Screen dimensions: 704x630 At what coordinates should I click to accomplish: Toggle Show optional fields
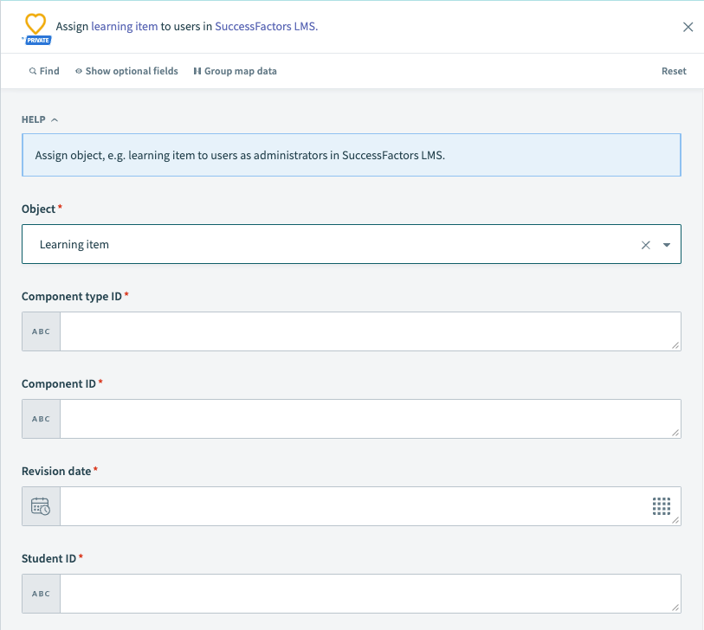coord(126,71)
